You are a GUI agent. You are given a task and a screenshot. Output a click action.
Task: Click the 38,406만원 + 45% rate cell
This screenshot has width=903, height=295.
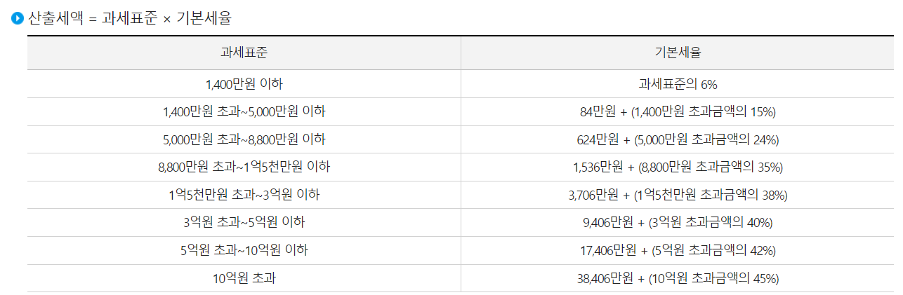[x=678, y=278]
